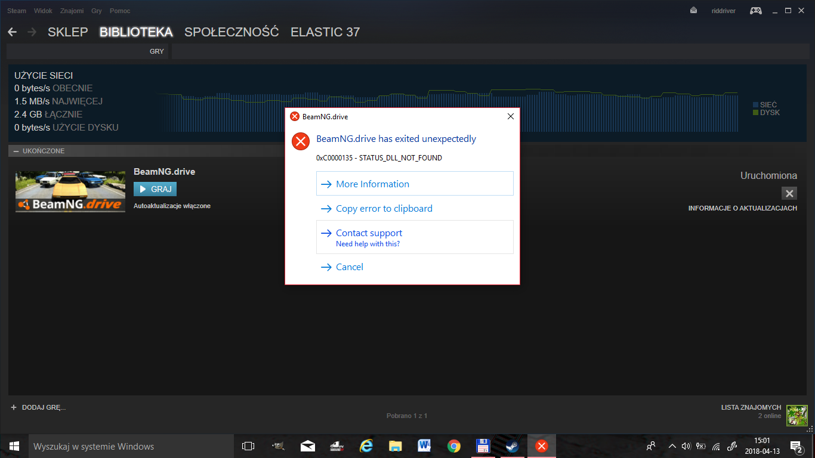Open the Steam menu
The image size is (815, 458).
(17, 11)
